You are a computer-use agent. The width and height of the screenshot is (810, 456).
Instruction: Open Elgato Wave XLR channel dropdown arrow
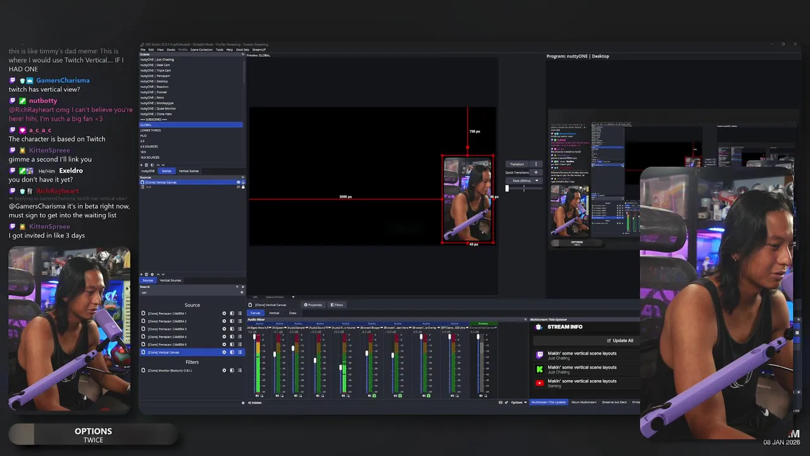[270, 327]
